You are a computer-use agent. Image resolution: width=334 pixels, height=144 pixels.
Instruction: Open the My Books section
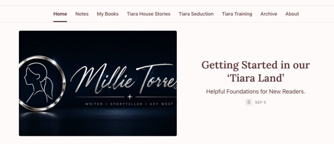click(108, 14)
